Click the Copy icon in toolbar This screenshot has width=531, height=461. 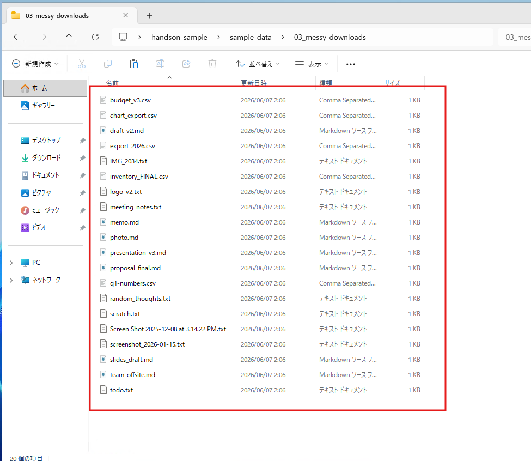(x=108, y=64)
